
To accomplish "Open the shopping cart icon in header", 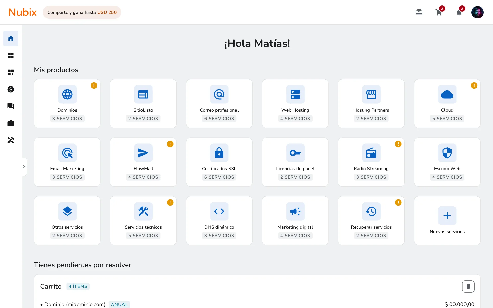I will (439, 12).
